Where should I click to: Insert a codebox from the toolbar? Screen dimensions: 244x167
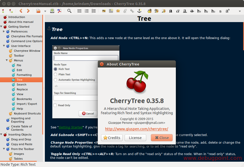coord(118,11)
